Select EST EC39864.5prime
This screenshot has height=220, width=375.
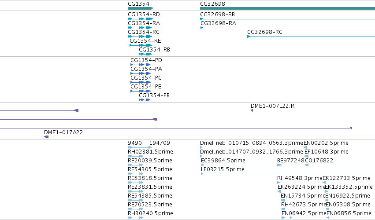click(223, 161)
